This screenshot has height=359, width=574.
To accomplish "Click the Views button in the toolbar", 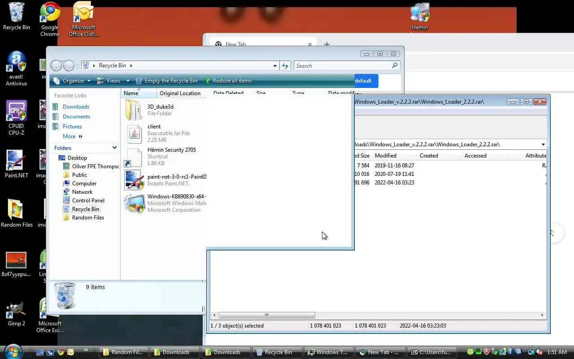I will point(109,81).
